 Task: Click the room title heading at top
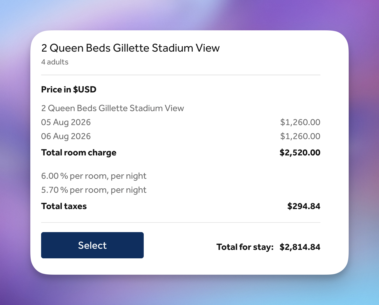coord(130,48)
